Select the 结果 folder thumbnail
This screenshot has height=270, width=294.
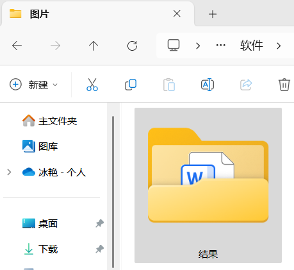click(x=208, y=185)
